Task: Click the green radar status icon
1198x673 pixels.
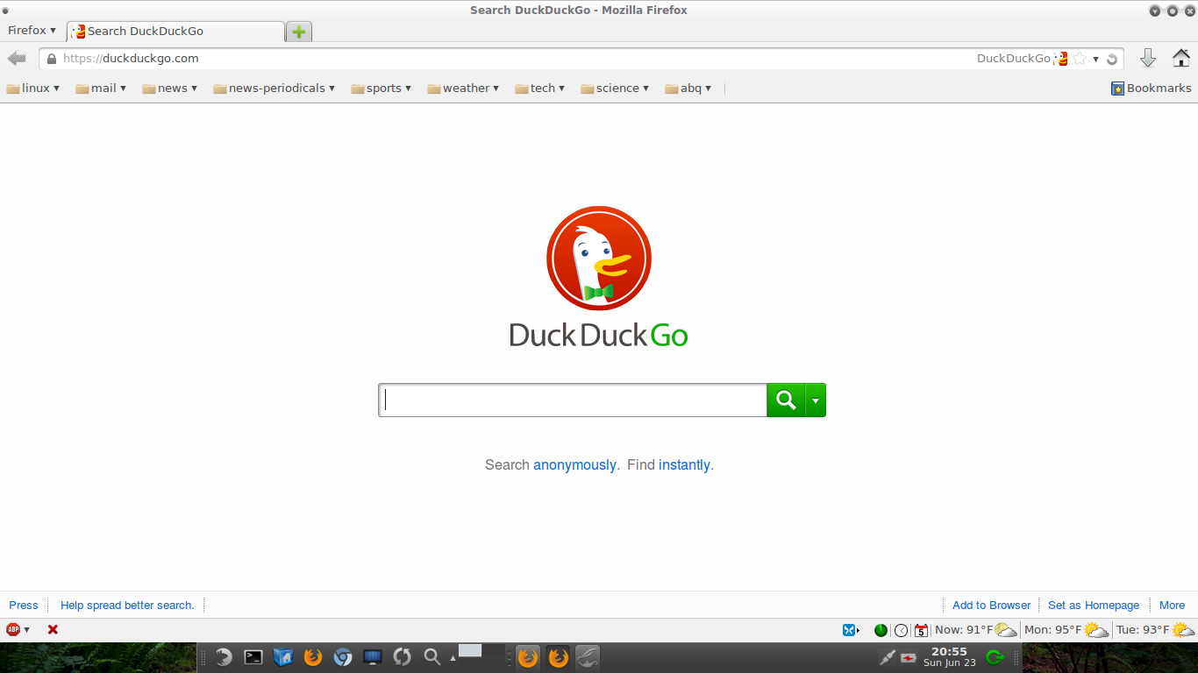Action: point(881,630)
